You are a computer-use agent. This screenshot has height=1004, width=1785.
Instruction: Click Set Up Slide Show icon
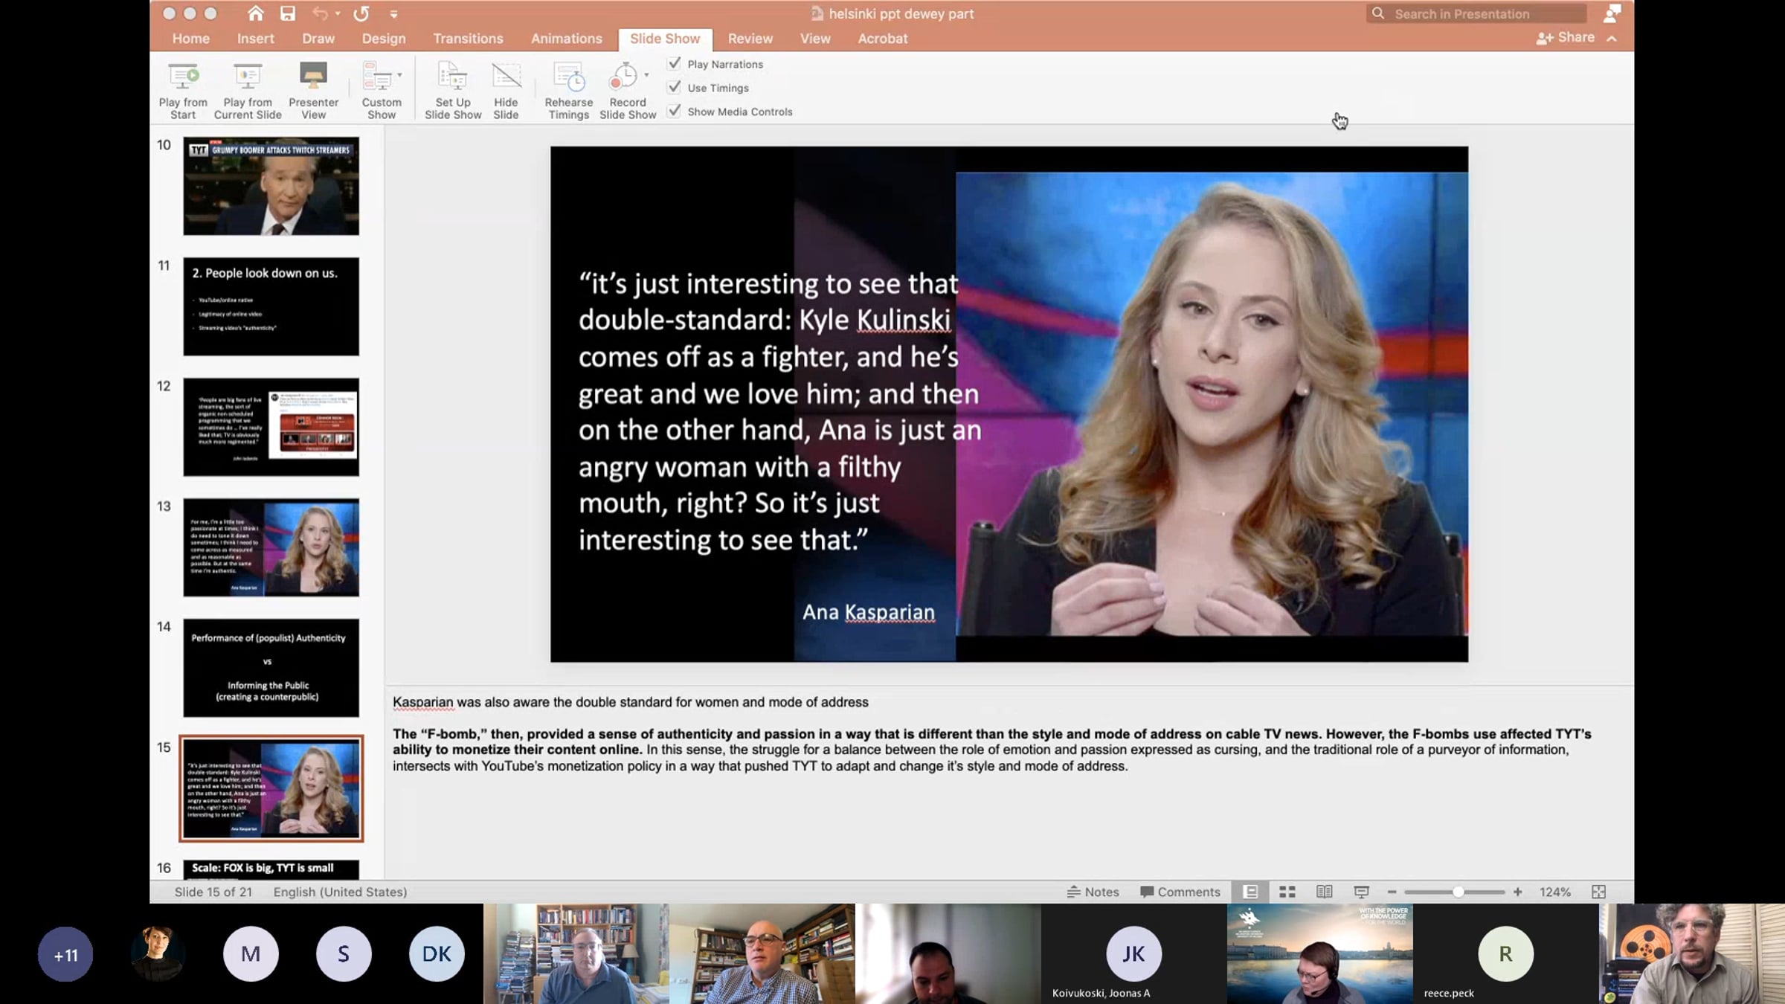pos(452,77)
